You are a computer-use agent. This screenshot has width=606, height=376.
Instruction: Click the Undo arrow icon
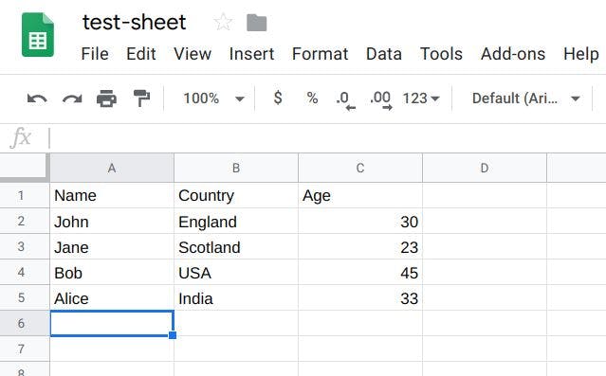click(x=37, y=98)
